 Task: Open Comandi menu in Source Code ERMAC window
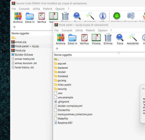[24, 9]
